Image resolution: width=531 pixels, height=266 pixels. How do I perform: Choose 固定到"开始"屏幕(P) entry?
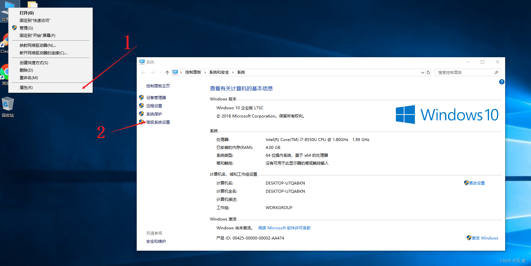51,36
